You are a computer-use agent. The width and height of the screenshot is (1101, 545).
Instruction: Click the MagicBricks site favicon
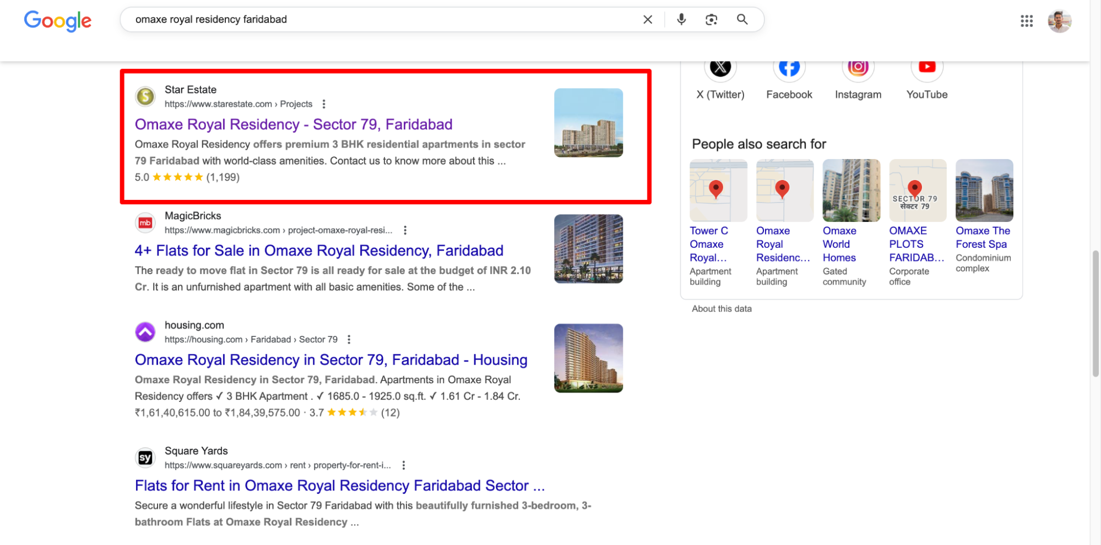145,222
